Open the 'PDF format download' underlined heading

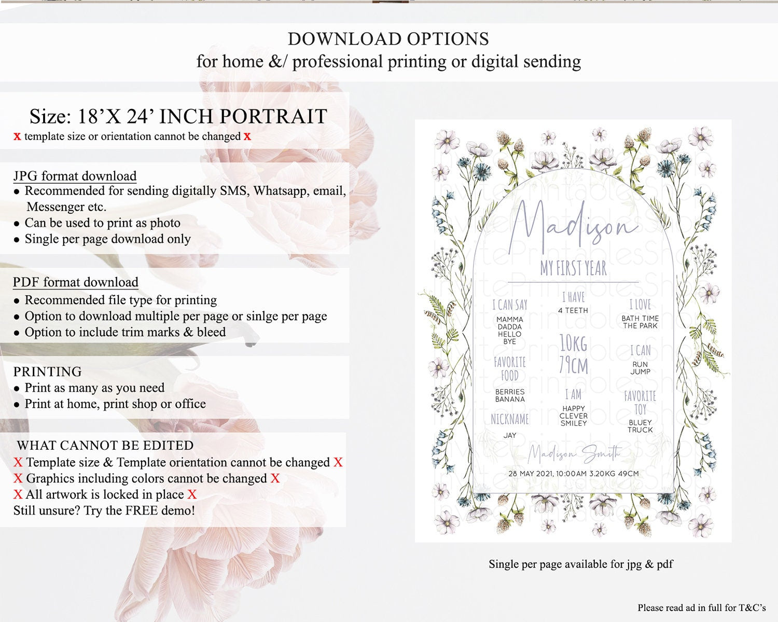[x=76, y=282]
